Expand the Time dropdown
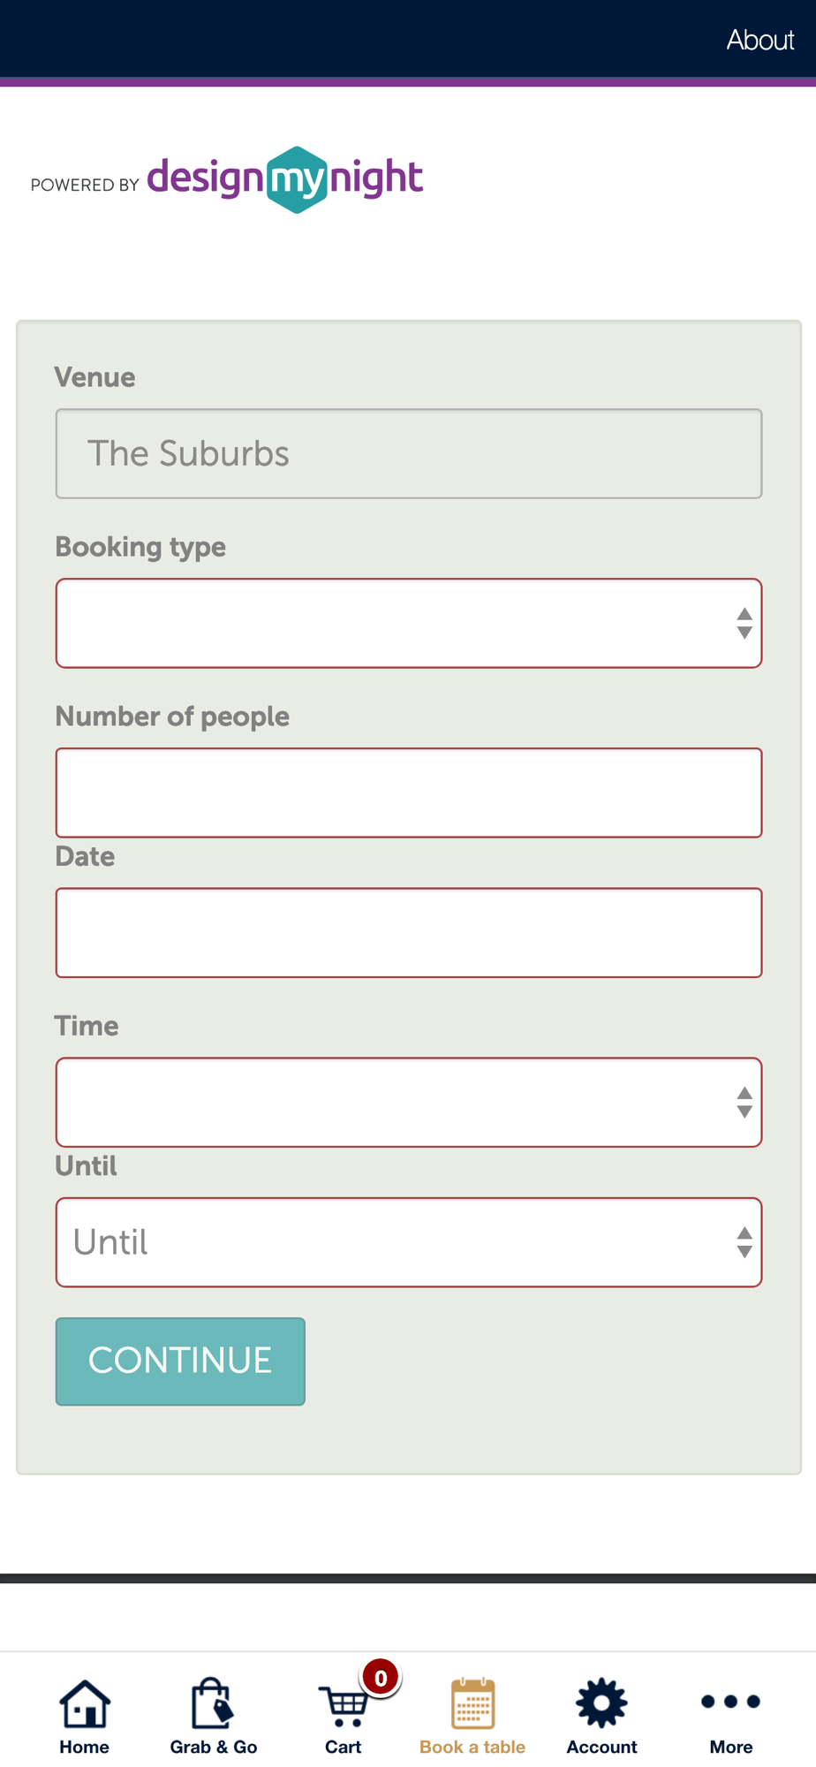Image resolution: width=816 pixels, height=1767 pixels. coord(409,1102)
